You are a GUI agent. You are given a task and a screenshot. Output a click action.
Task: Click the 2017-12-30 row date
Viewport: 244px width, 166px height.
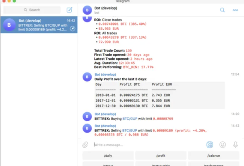point(105,106)
